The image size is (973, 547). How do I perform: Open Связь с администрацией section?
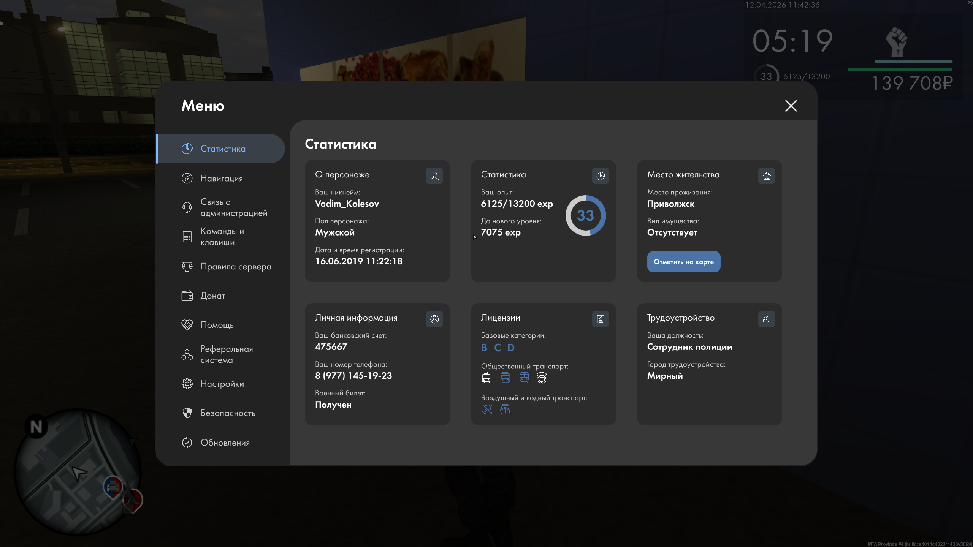233,207
